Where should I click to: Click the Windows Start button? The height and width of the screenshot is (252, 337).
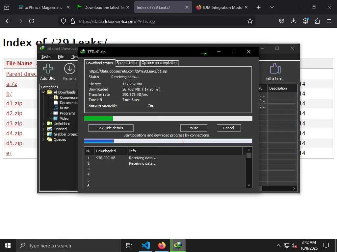point(8,245)
